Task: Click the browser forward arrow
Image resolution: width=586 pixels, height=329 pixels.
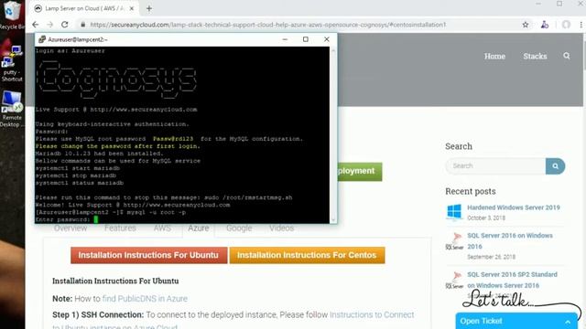Action: [x=50, y=25]
